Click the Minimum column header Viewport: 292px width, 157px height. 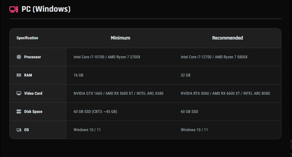(x=120, y=38)
